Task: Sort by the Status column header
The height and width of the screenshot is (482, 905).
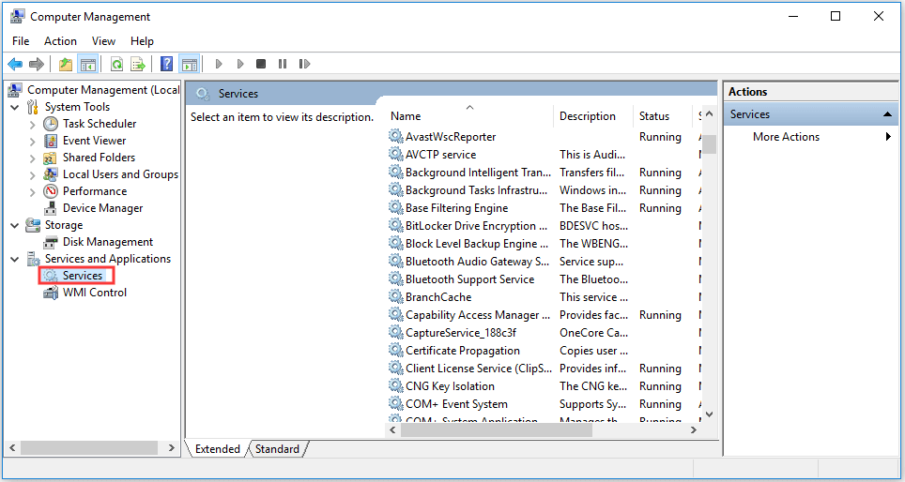Action: [x=663, y=116]
